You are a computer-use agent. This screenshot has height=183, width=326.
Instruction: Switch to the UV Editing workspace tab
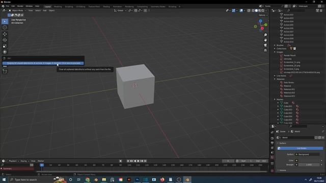click(80, 7)
